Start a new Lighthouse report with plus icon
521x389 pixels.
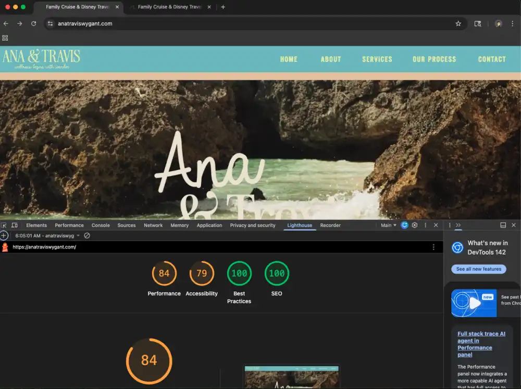4,236
